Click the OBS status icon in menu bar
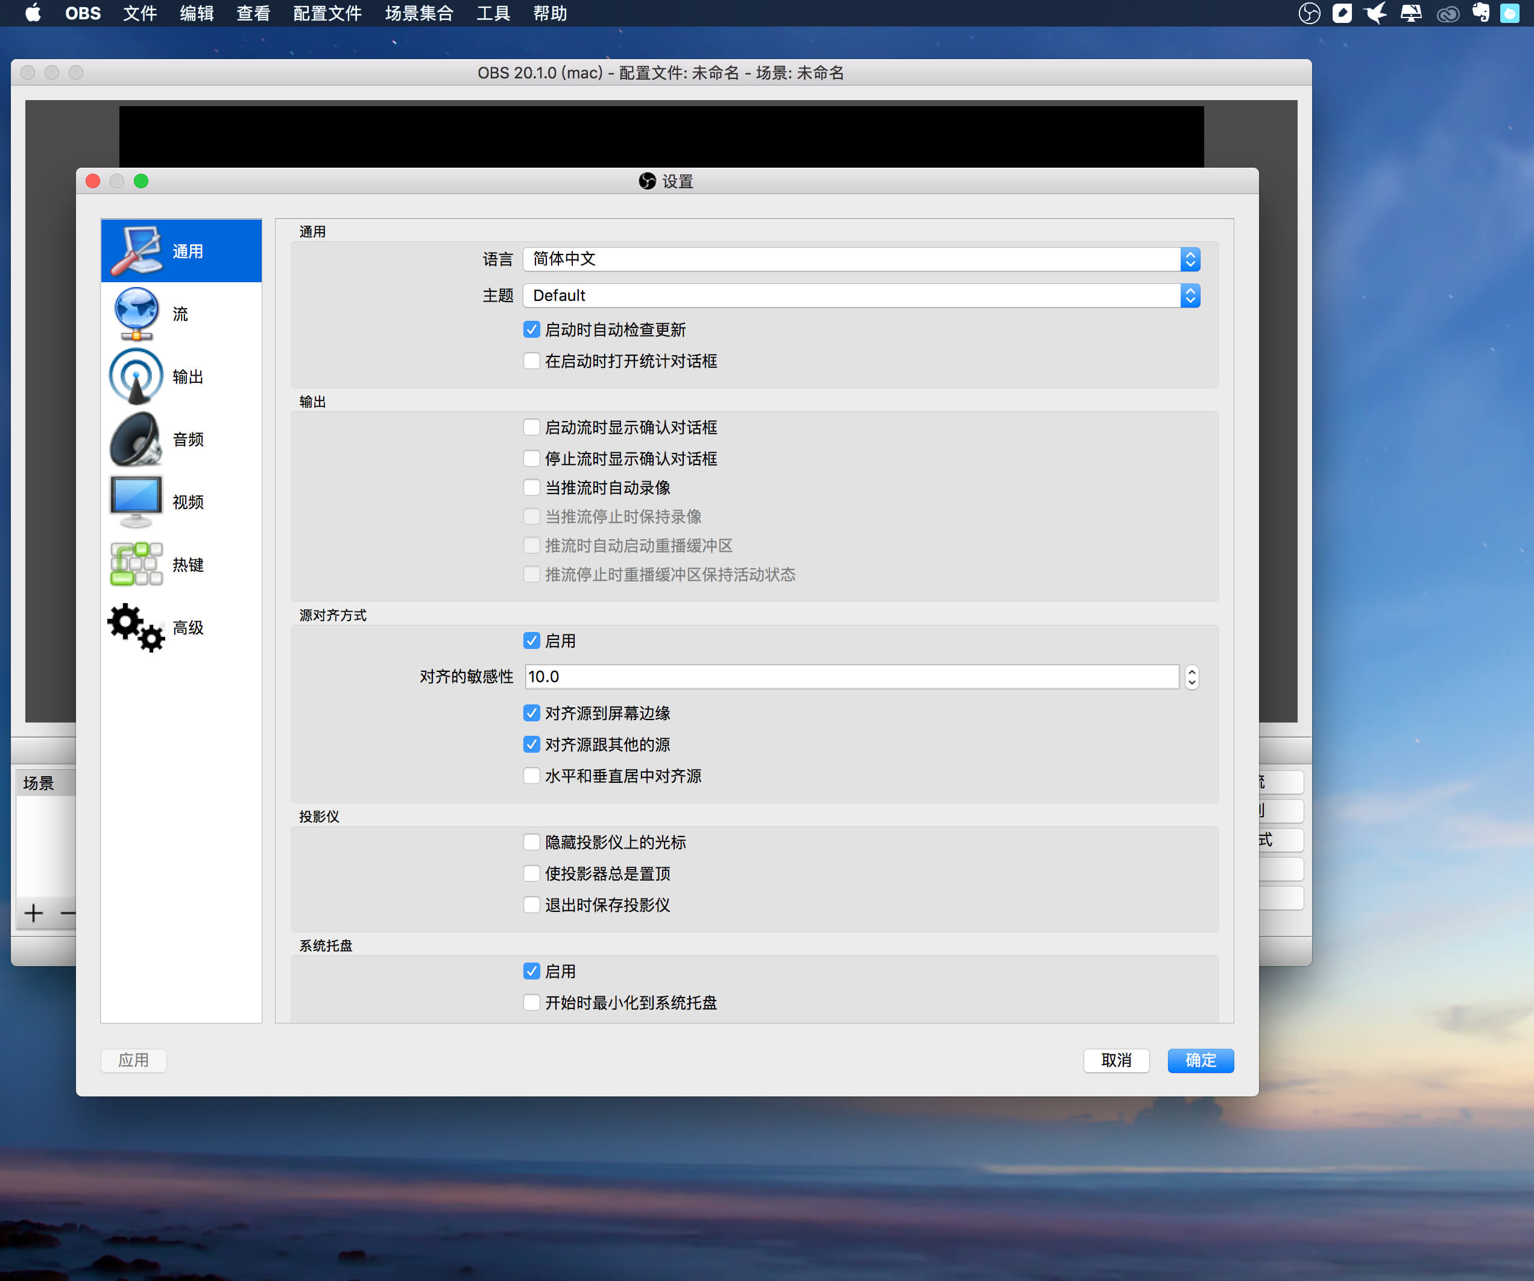1534x1281 pixels. pyautogui.click(x=1309, y=13)
